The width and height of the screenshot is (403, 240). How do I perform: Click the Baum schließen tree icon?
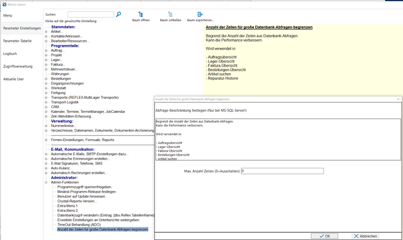click(170, 15)
